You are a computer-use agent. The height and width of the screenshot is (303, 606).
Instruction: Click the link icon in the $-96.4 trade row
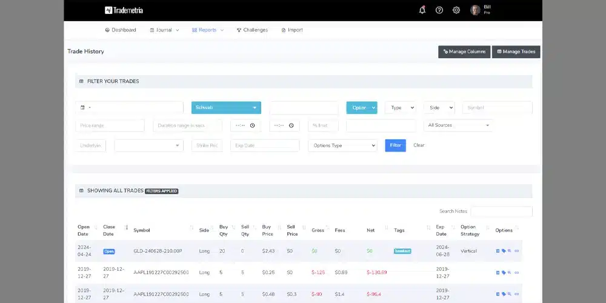[517, 294]
